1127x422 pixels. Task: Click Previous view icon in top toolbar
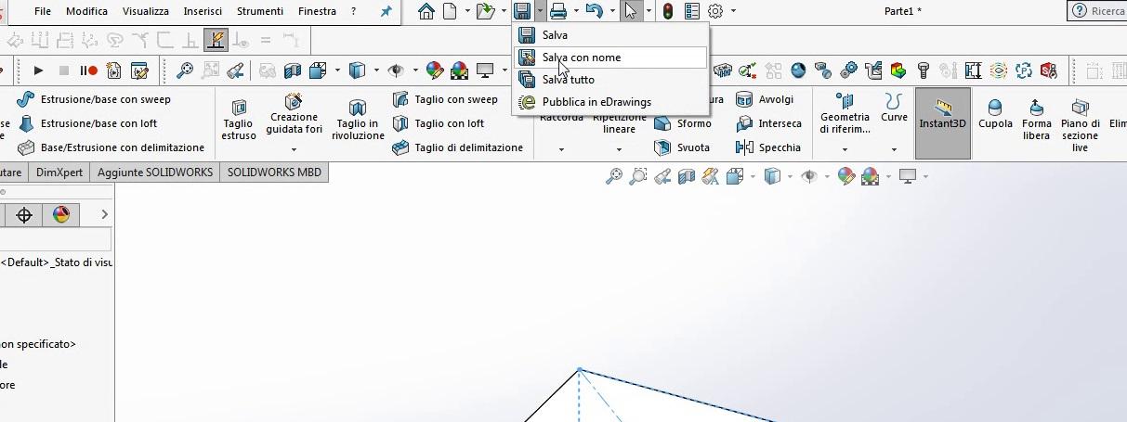[x=236, y=70]
